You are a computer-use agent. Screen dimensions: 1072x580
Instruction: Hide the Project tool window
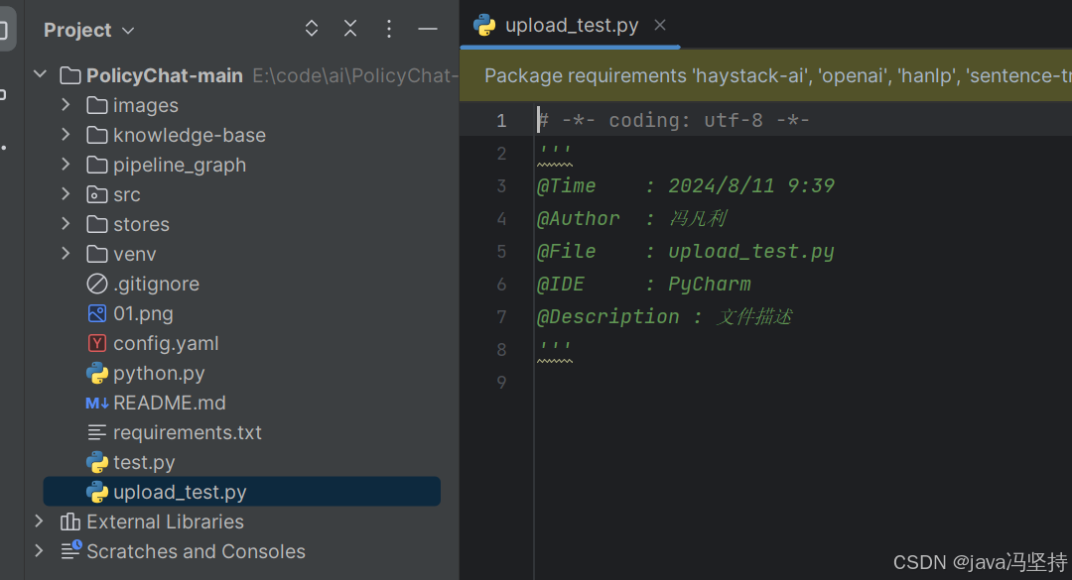(427, 29)
